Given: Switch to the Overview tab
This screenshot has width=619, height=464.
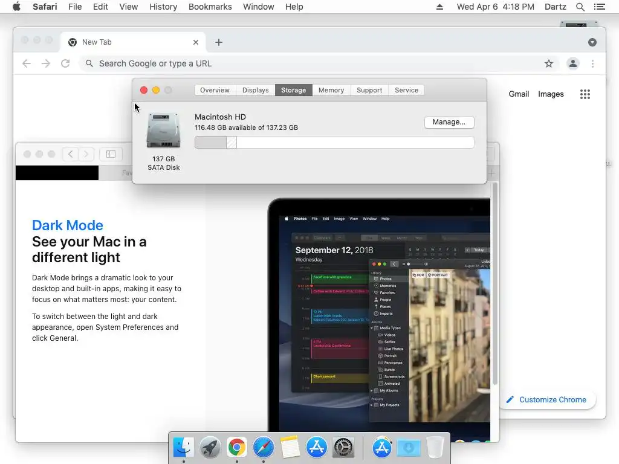Looking at the screenshot, I should pos(215,90).
